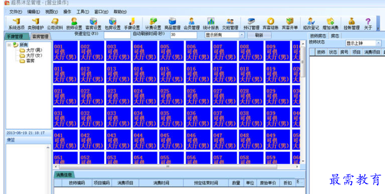The image size is (385, 194).
Task: Select the 消费信息 tab
Action: 64,175
